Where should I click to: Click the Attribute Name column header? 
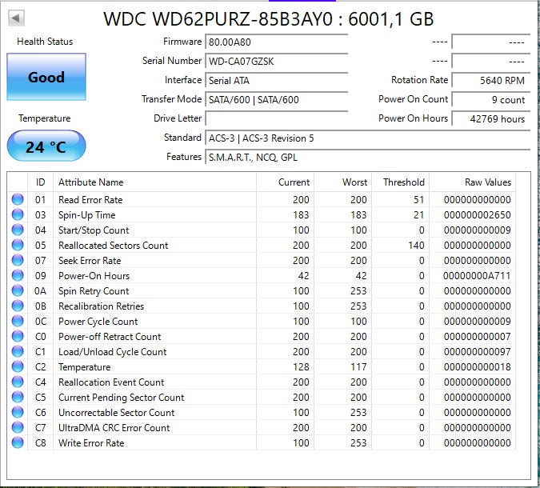pos(154,182)
